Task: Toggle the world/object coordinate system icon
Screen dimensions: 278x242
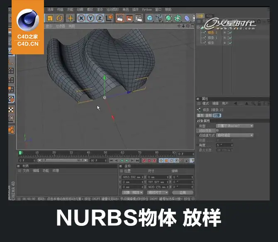Action: pyautogui.click(x=110, y=18)
